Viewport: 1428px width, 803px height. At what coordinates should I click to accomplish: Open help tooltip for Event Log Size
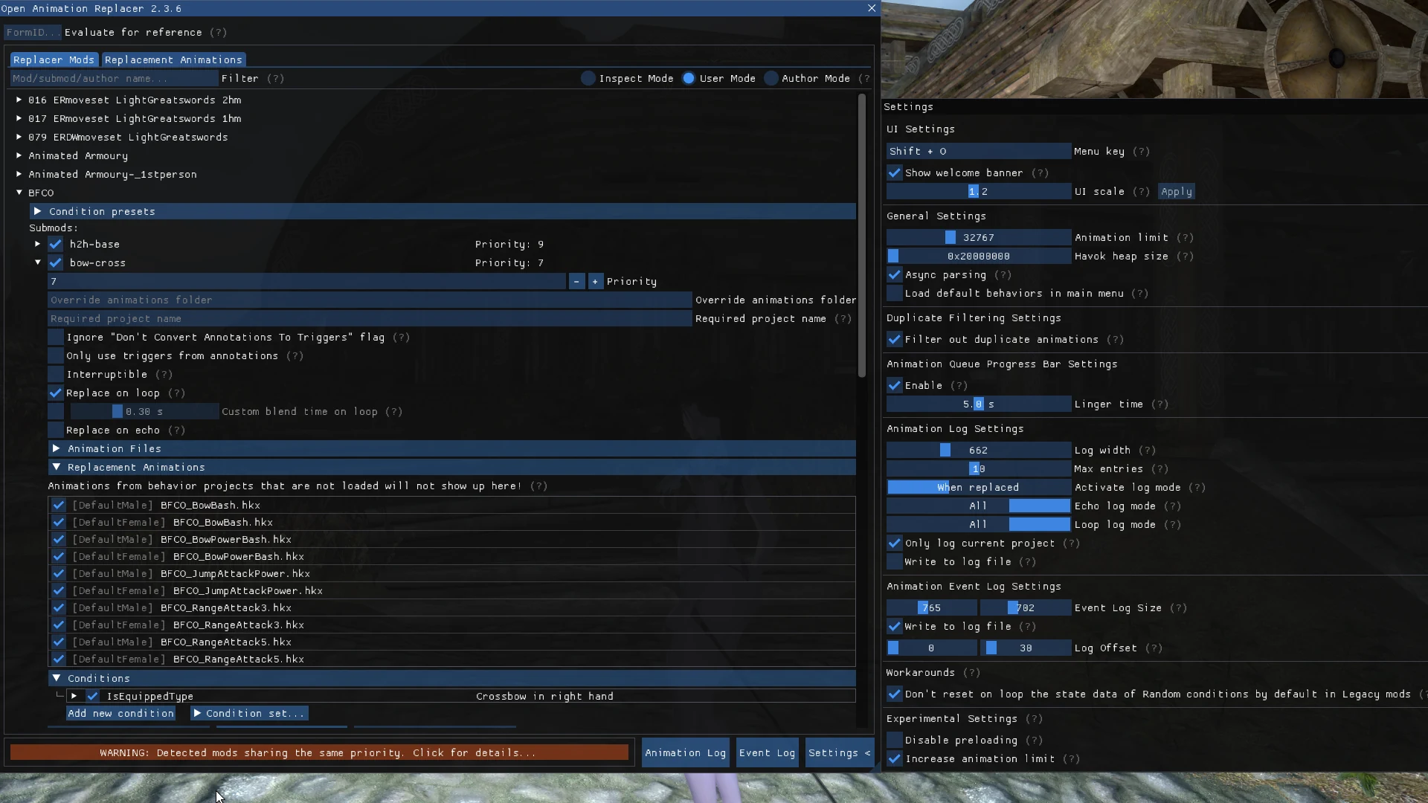pos(1179,608)
